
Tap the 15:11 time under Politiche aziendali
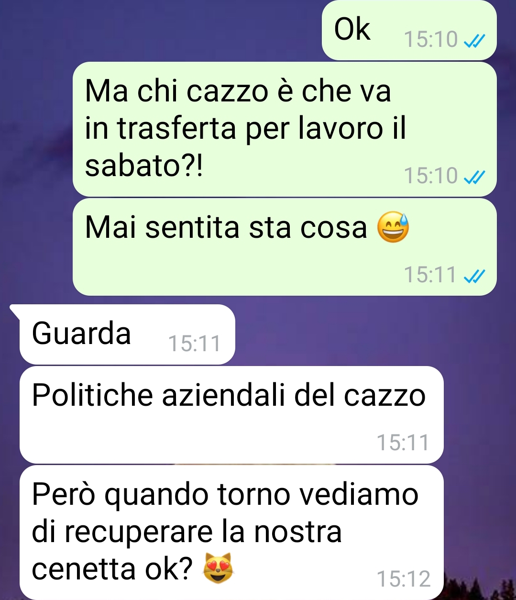tap(403, 443)
